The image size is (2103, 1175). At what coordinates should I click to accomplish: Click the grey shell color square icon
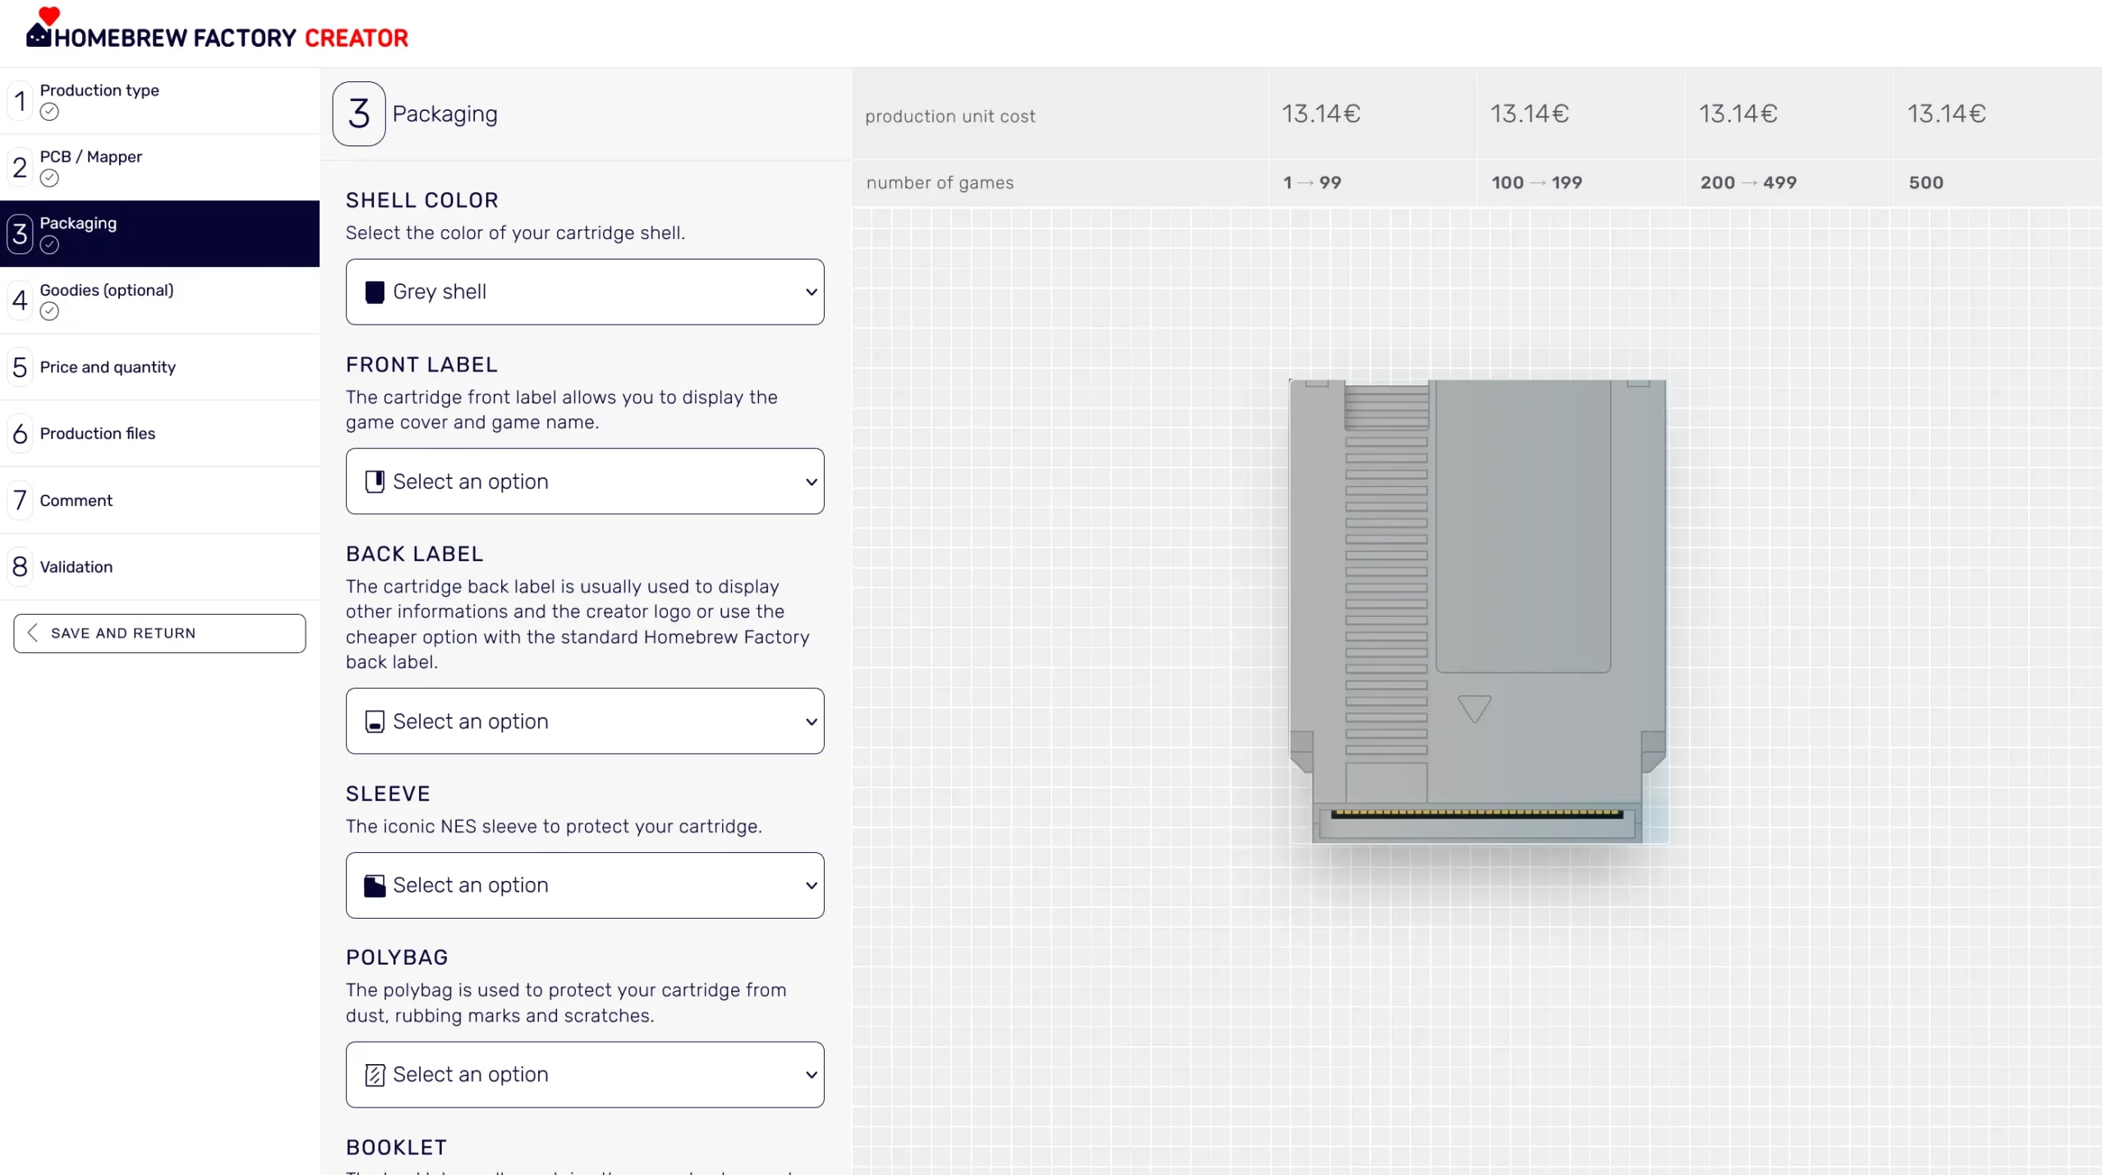pos(375,292)
